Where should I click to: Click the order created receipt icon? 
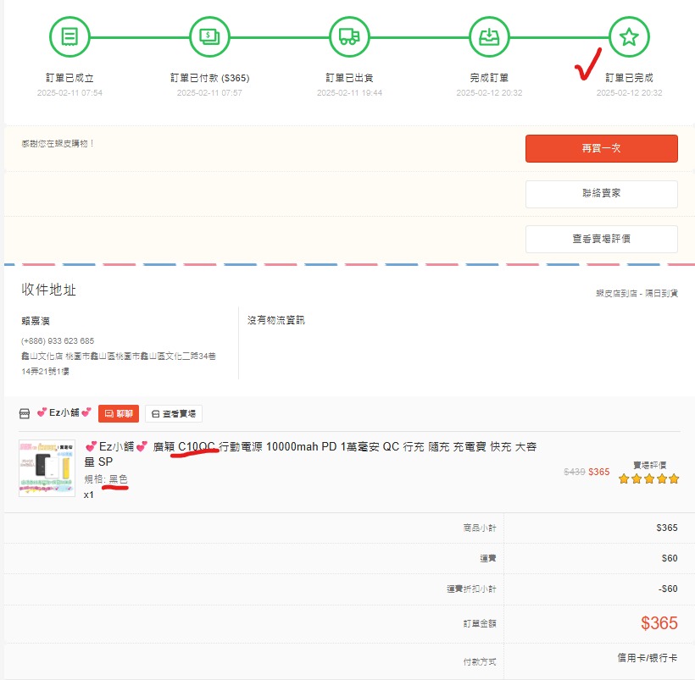pos(69,37)
